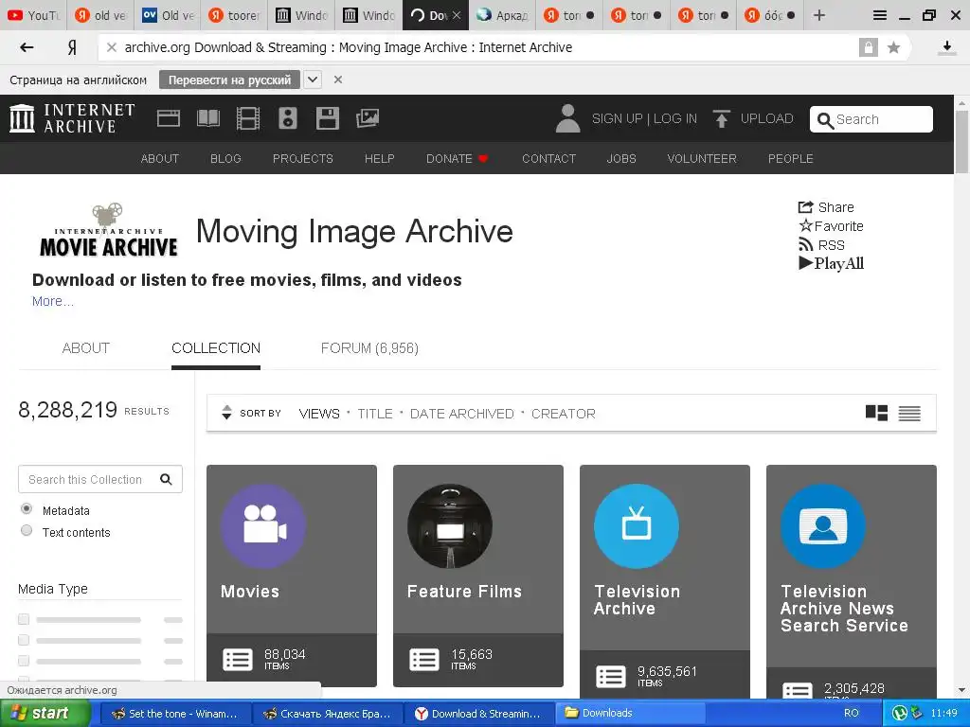Open the HELP nav menu item

(x=379, y=158)
